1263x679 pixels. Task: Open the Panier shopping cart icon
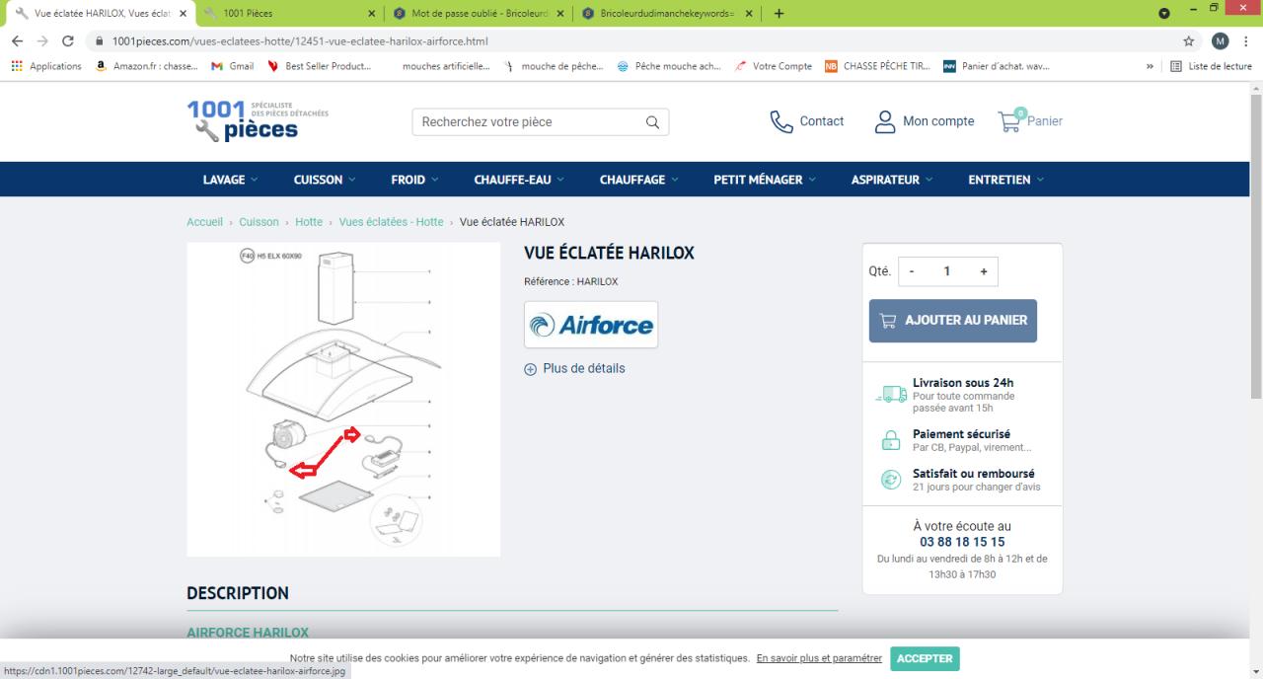click(1009, 121)
